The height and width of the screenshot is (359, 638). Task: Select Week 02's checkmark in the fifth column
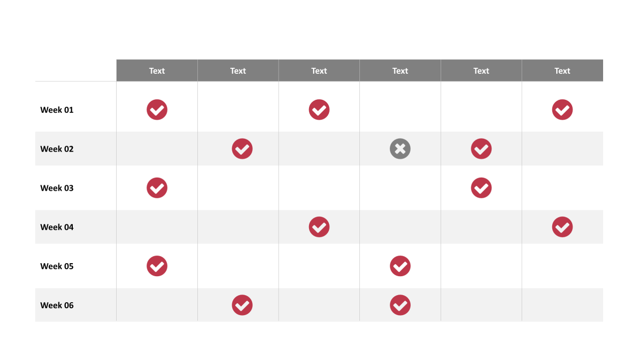click(x=481, y=149)
